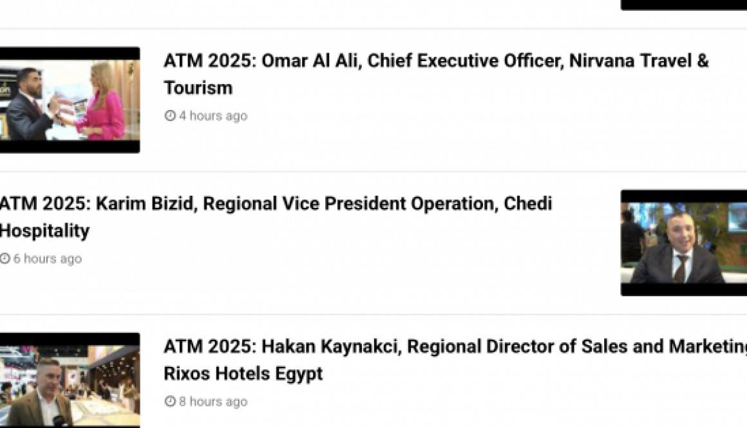Click the Omar Al Ali interview thumbnail
The height and width of the screenshot is (428, 747).
click(x=69, y=98)
